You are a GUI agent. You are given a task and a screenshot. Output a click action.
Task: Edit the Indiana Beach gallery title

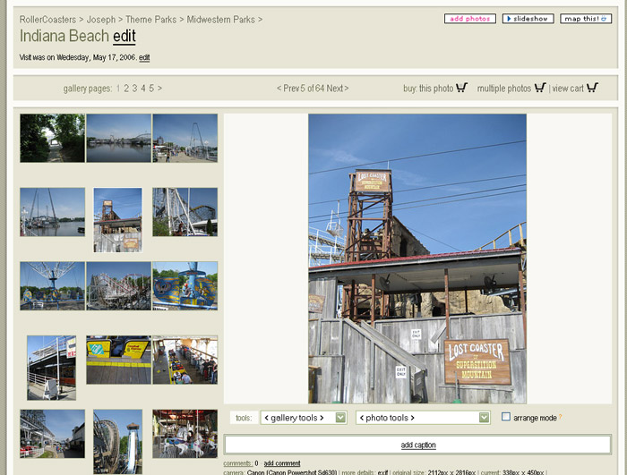pyautogui.click(x=125, y=37)
